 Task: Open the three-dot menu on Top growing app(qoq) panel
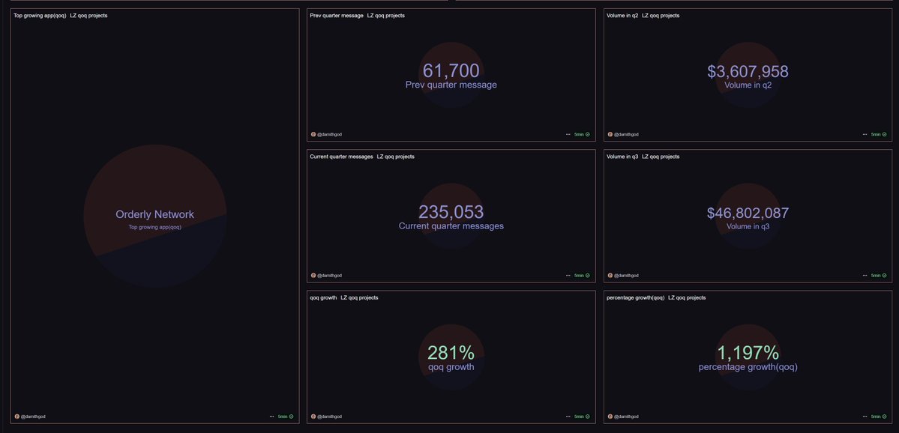click(271, 417)
